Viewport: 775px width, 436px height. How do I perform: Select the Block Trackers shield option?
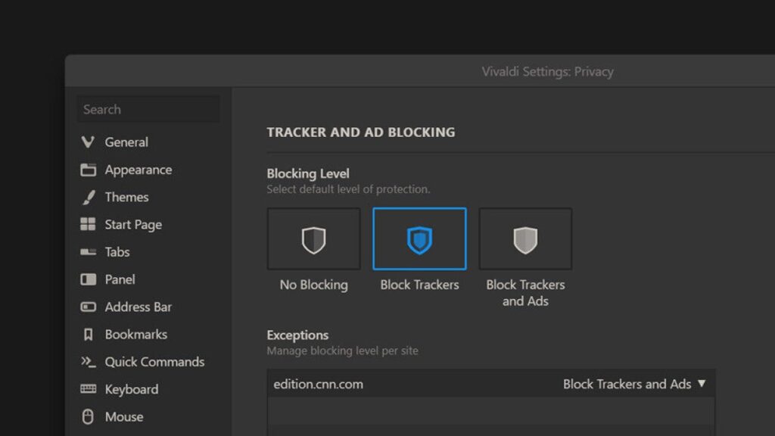click(419, 239)
